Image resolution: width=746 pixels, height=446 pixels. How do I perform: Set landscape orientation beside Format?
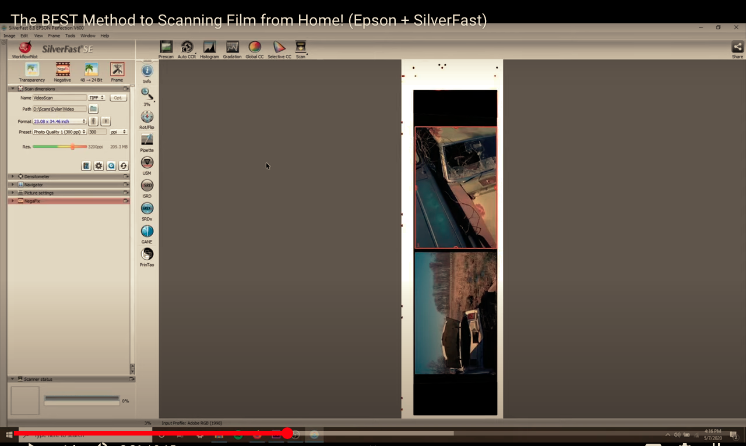tap(105, 121)
